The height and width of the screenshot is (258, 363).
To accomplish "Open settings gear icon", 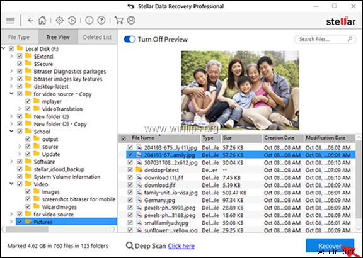I will (59, 20).
